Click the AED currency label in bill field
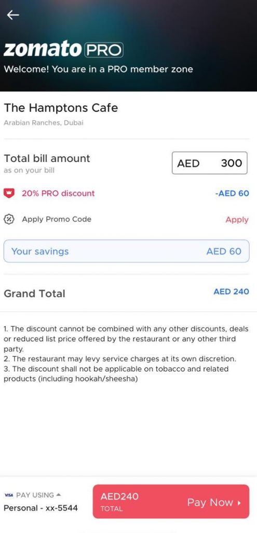 click(x=188, y=163)
